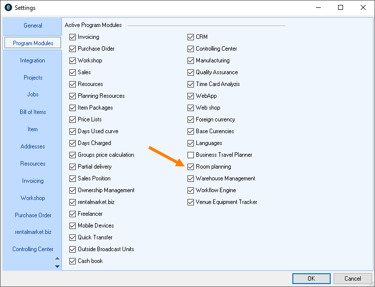Click the app logo icon in title bar
Viewport: 375px width, 287px height.
click(x=8, y=8)
